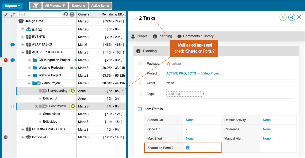Click the collapse-all arrows icon above the tree
This screenshot has width=305, height=158.
point(6,14)
